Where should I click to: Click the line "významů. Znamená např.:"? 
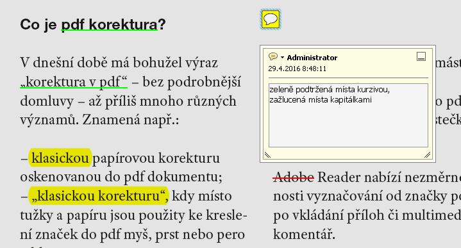tap(99, 120)
